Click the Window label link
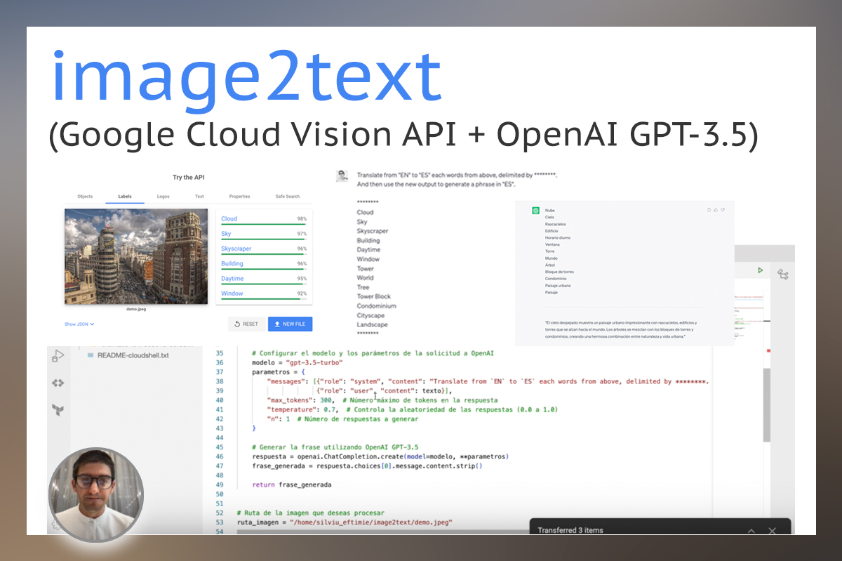Viewport: 842px width, 561px height. point(232,293)
